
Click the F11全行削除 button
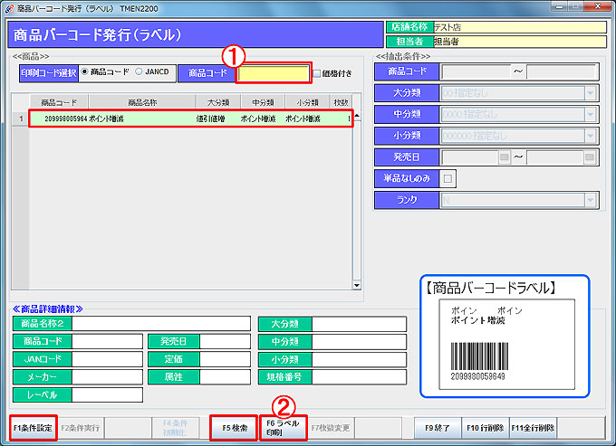[x=533, y=428]
